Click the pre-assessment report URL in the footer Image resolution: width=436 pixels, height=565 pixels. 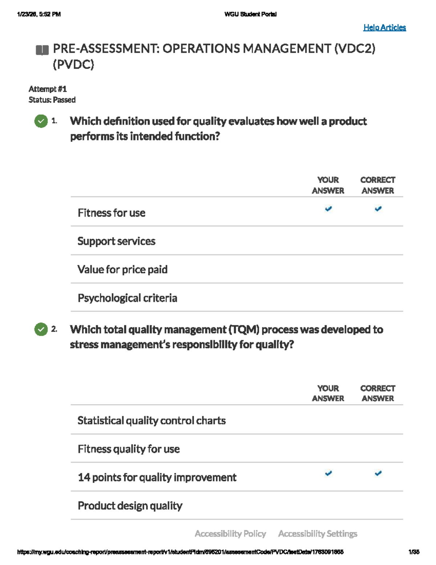click(180, 552)
